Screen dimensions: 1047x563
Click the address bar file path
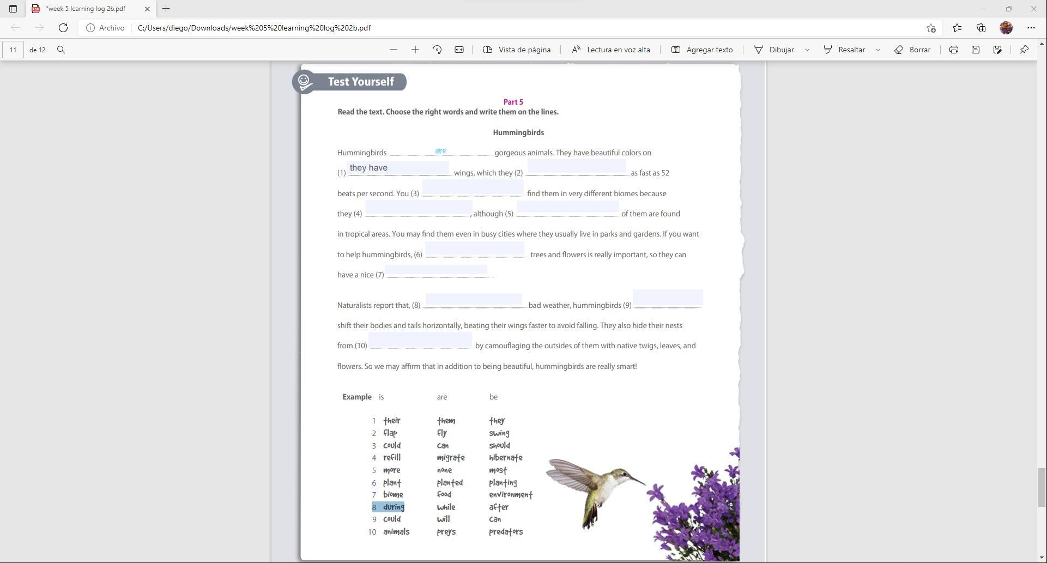point(254,28)
